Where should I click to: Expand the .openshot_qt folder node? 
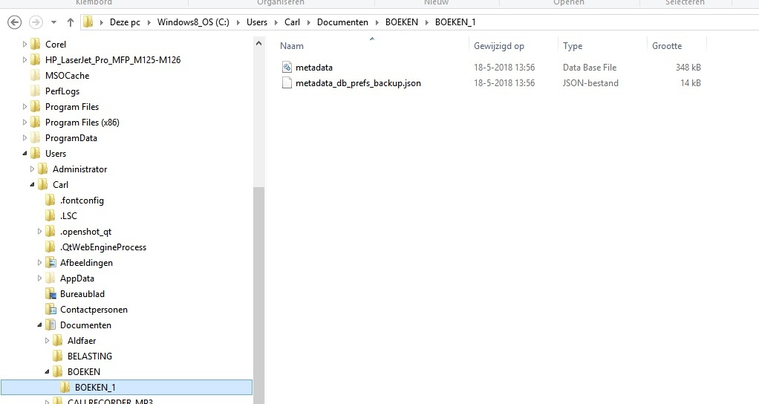coord(39,231)
